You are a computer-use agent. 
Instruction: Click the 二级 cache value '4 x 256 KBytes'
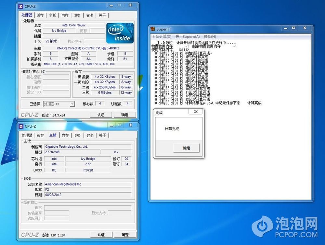click(105, 87)
